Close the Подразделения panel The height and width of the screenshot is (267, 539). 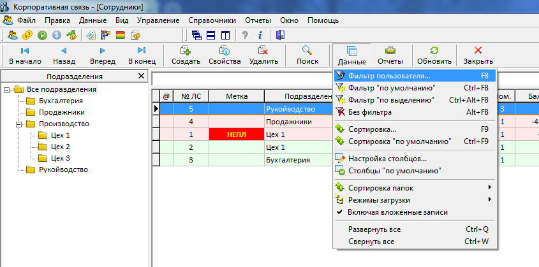(x=141, y=76)
